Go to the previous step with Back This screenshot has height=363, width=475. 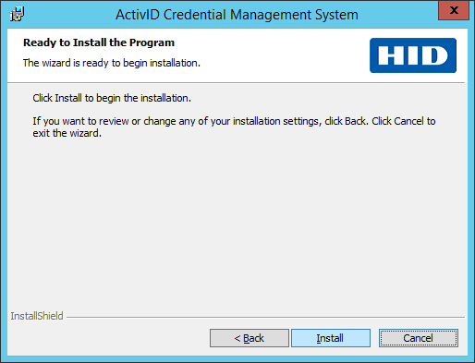250,338
